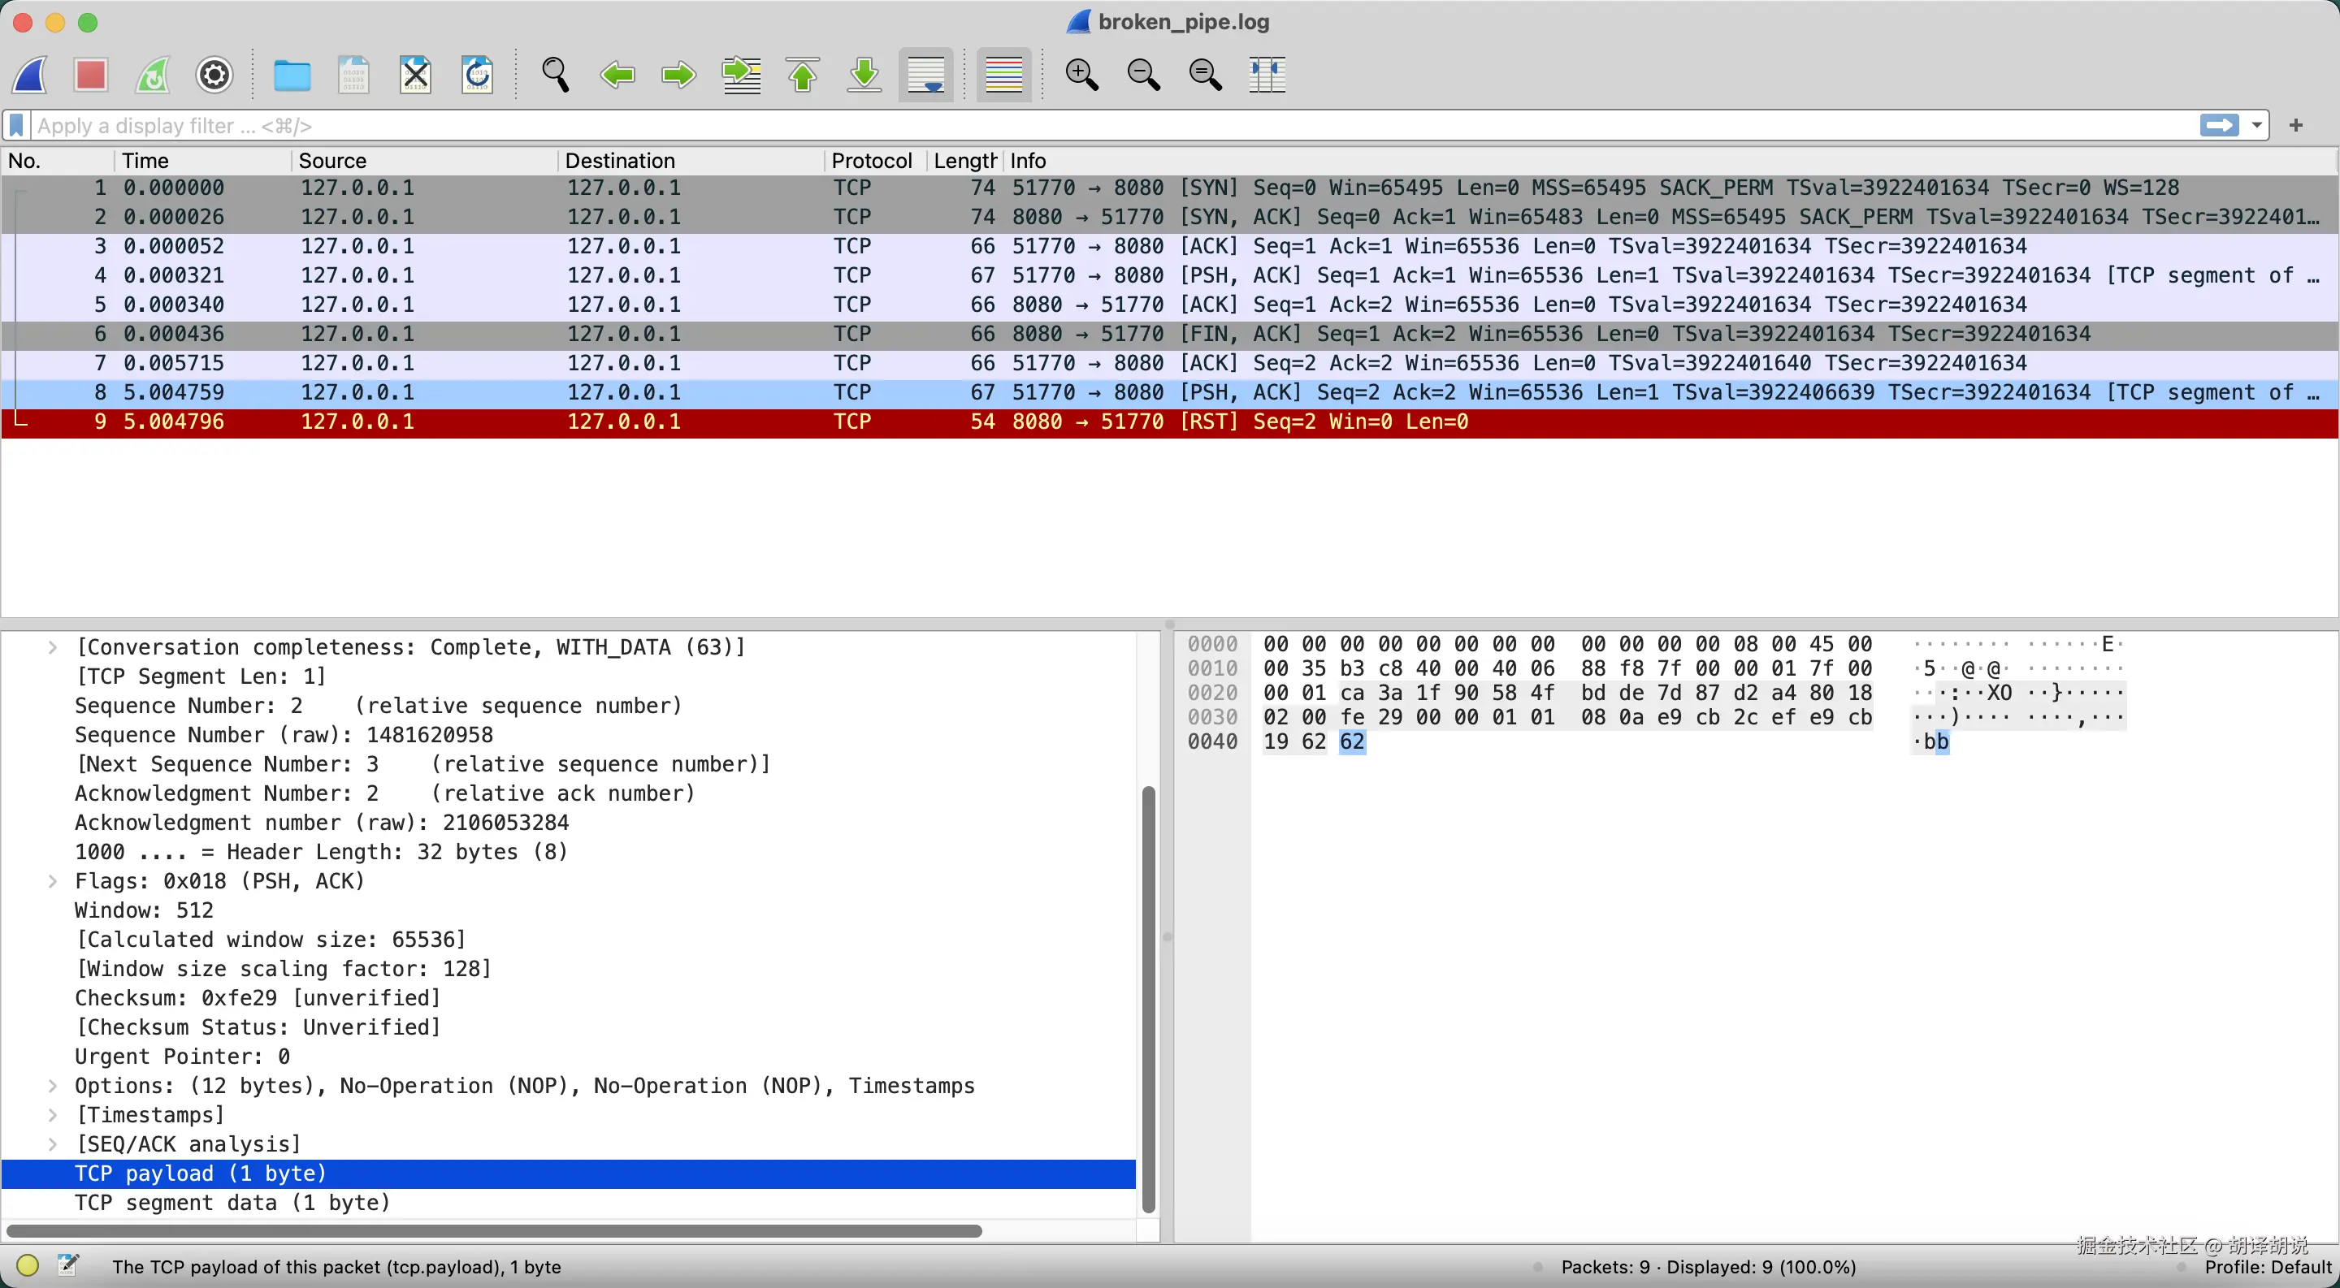Reload the broken_pipe.log capture file
Viewport: 2340px width, 1288px height.
(476, 75)
